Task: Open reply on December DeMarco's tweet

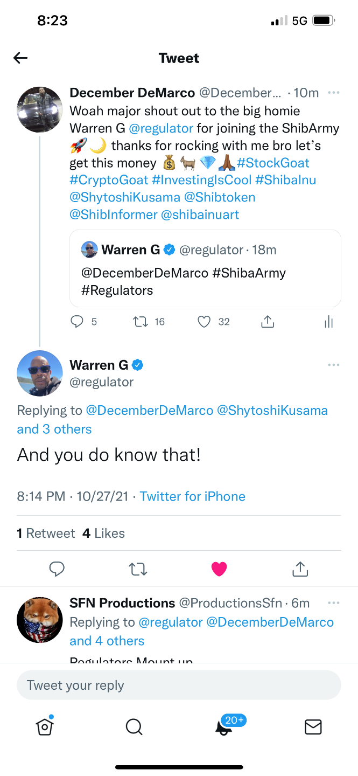Action: [x=78, y=322]
